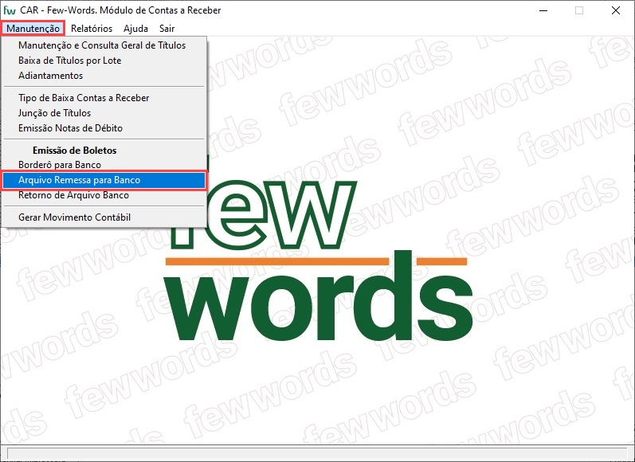Open the Adiantamentos entry

(x=104, y=76)
